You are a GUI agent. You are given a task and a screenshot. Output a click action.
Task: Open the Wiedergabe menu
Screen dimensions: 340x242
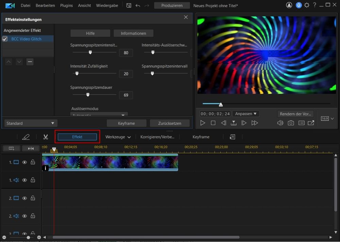pyautogui.click(x=107, y=5)
